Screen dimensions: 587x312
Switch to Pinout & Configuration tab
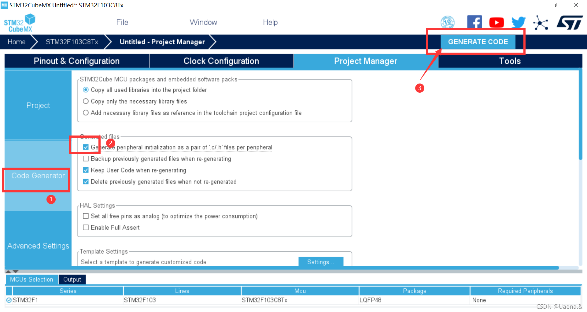(77, 61)
